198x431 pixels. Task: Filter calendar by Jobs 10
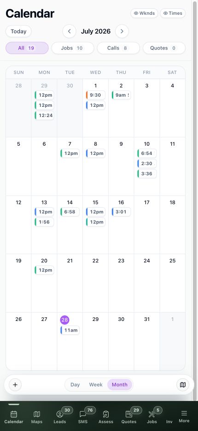73,48
